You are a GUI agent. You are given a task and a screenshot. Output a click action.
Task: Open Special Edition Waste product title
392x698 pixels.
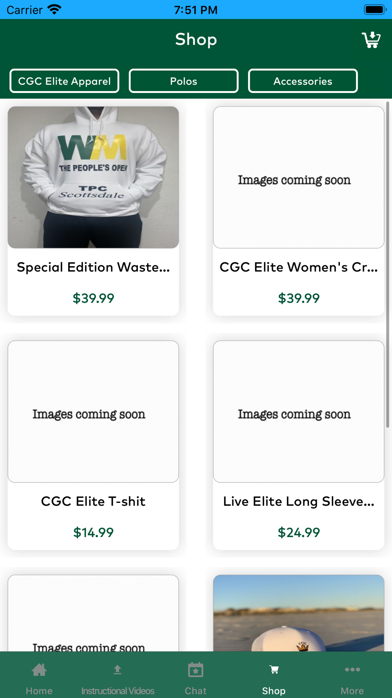[x=93, y=267]
